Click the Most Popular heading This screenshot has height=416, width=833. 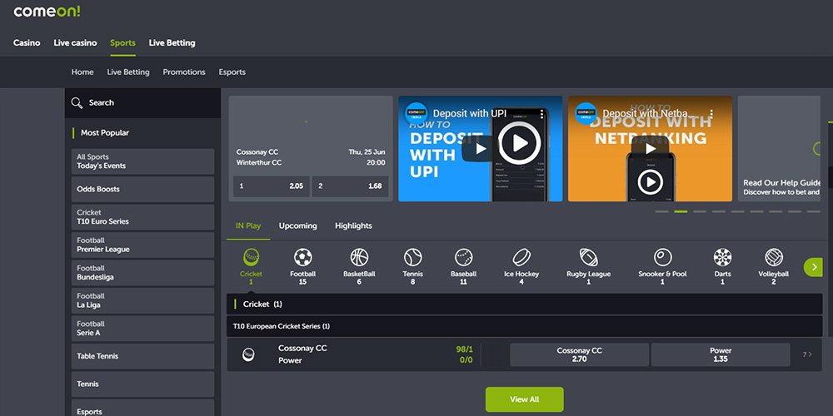click(105, 133)
